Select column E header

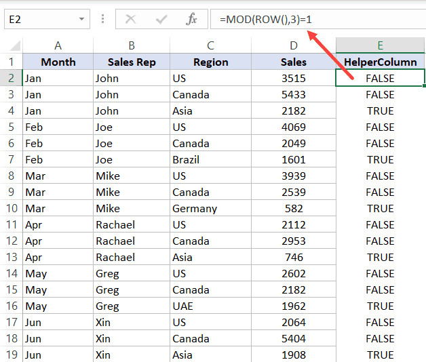click(x=380, y=45)
